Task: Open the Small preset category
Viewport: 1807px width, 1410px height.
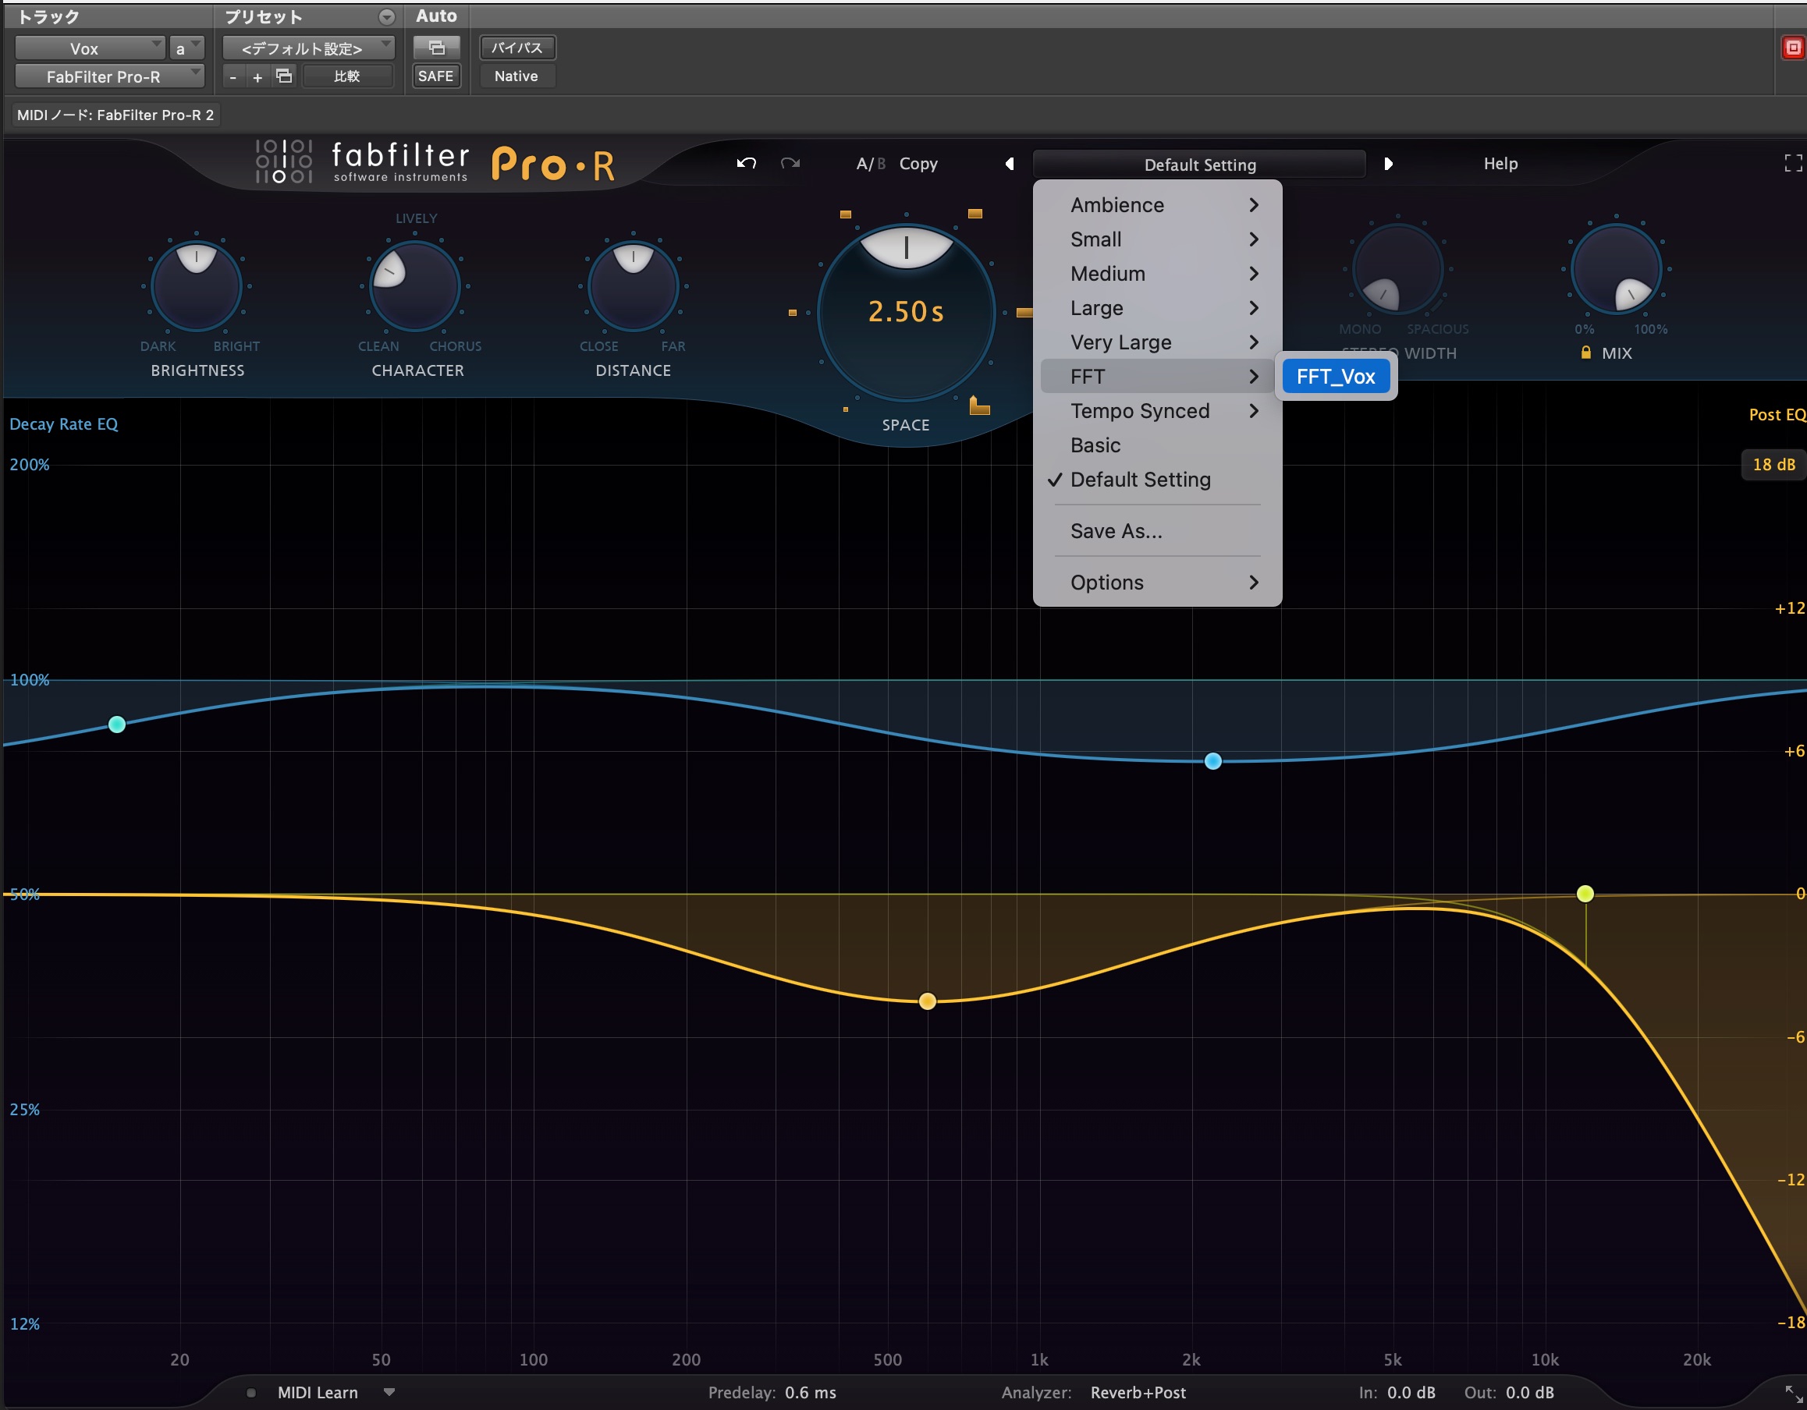Action: 1158,239
